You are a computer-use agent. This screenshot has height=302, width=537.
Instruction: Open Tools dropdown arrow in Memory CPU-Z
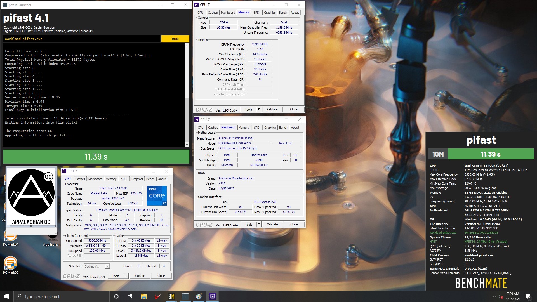tap(259, 109)
